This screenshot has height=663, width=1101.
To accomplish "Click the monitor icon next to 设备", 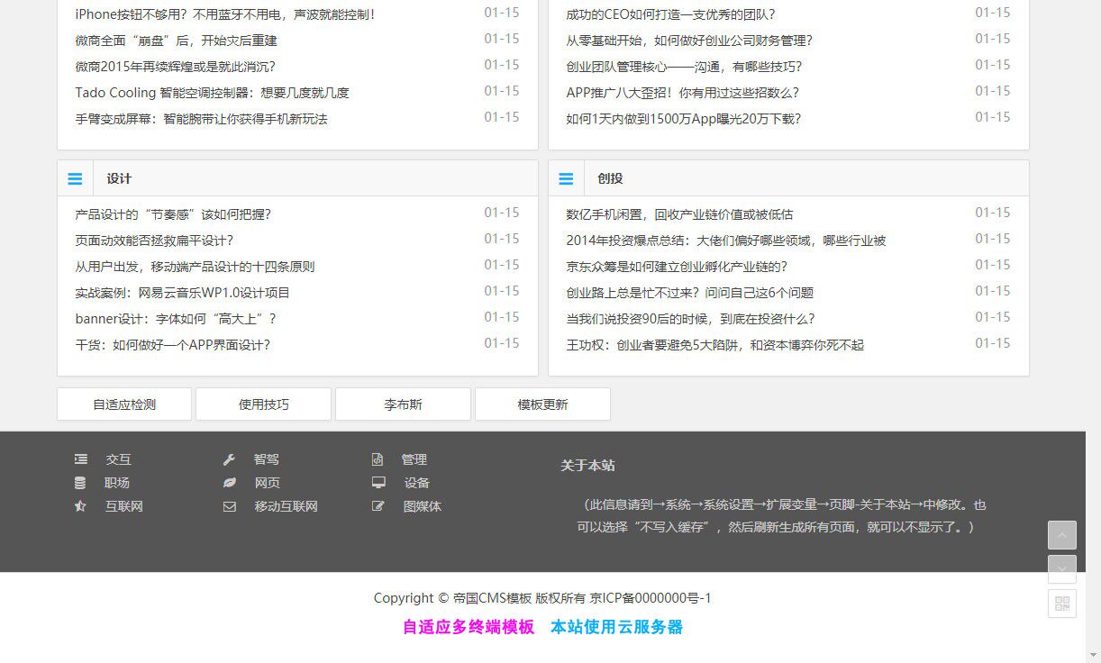I will [x=378, y=482].
